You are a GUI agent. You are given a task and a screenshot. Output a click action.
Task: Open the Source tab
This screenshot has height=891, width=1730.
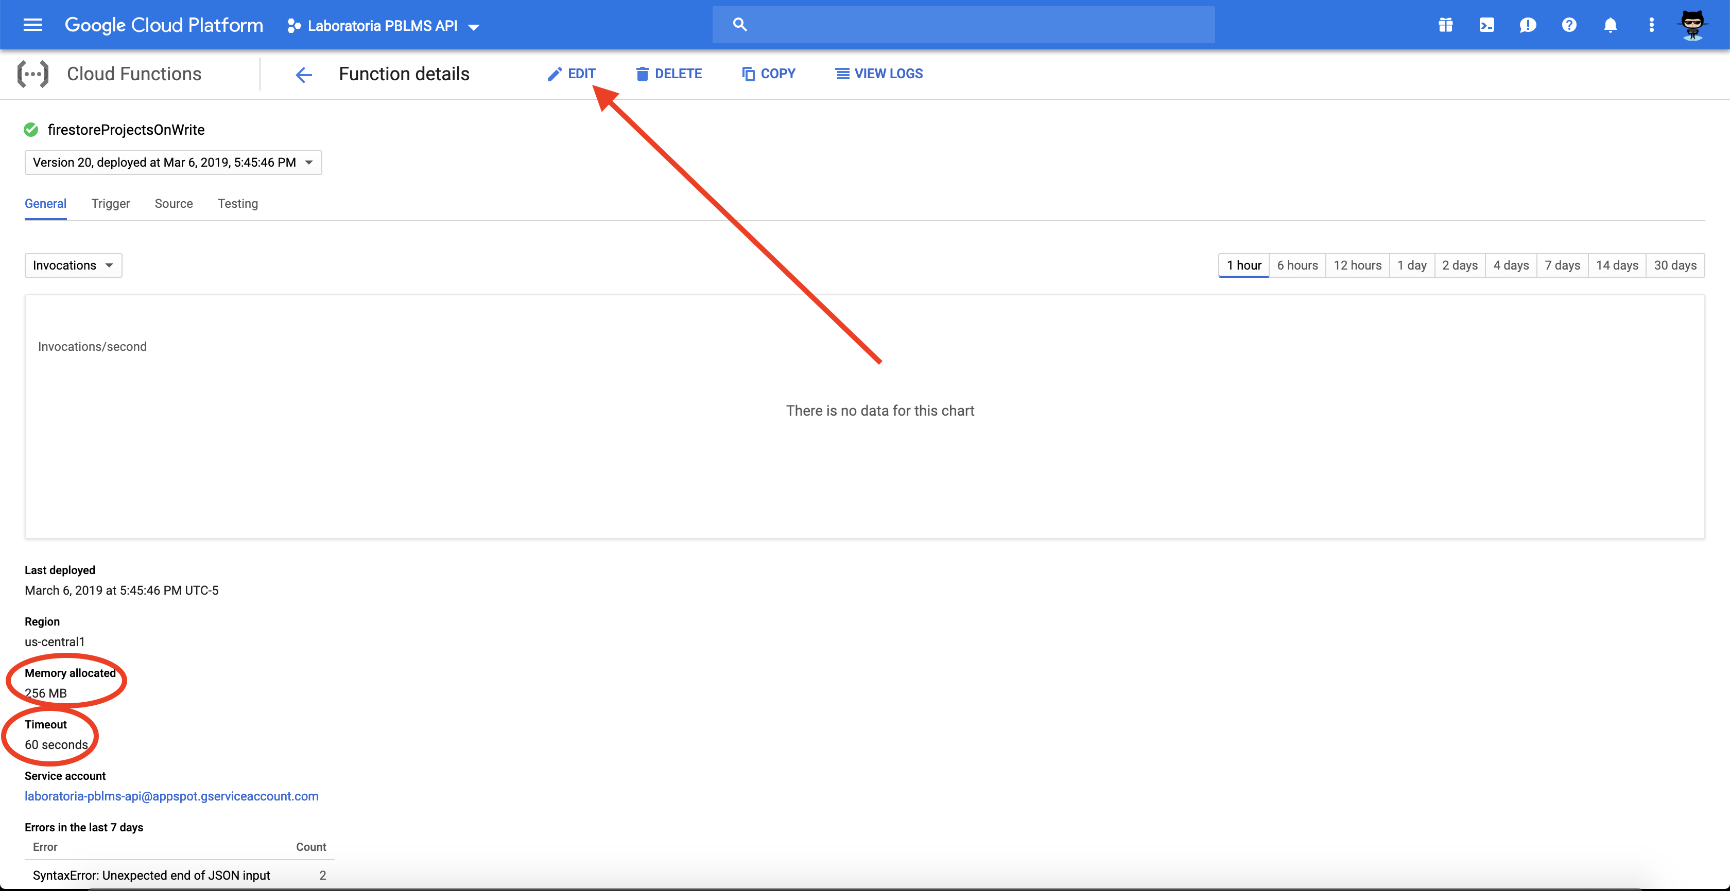point(174,203)
